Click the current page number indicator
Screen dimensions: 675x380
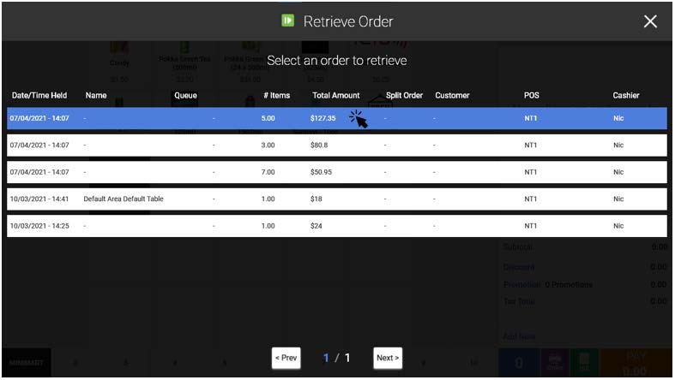[327, 358]
